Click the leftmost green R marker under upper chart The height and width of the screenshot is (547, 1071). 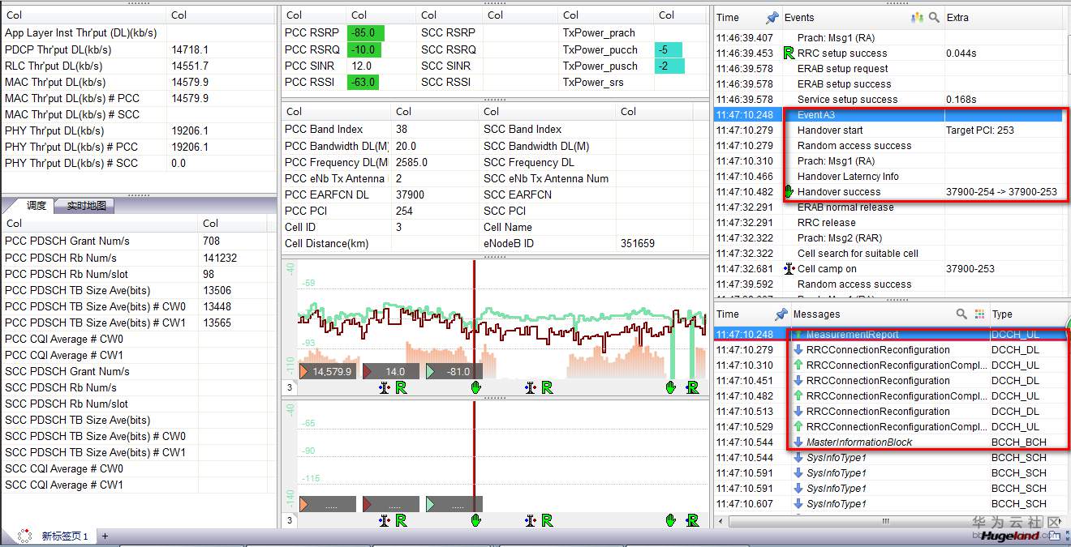tap(400, 387)
